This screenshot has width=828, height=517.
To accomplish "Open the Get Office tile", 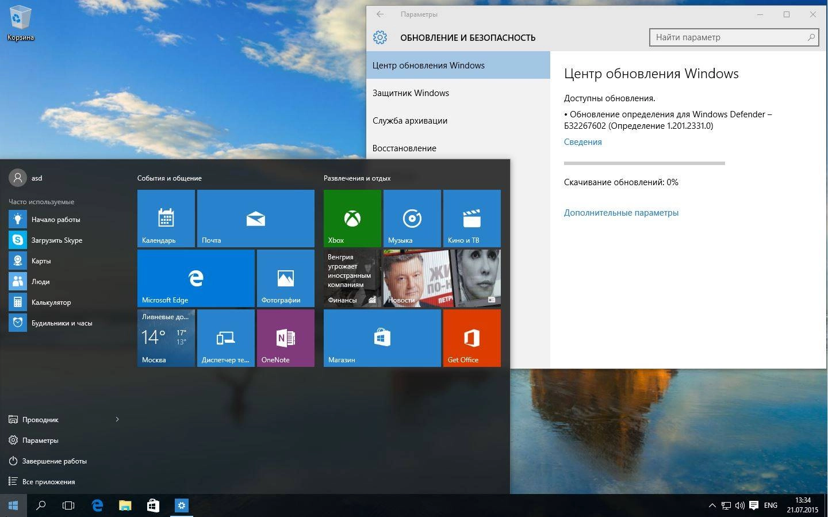I will [472, 338].
